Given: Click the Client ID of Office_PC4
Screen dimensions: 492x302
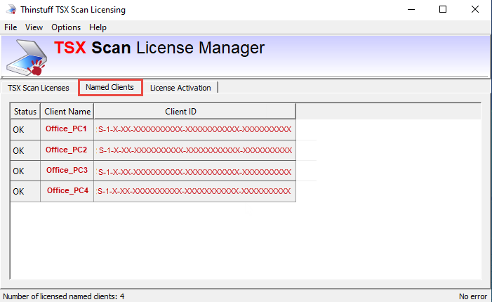Looking at the screenshot, I should click(194, 191).
